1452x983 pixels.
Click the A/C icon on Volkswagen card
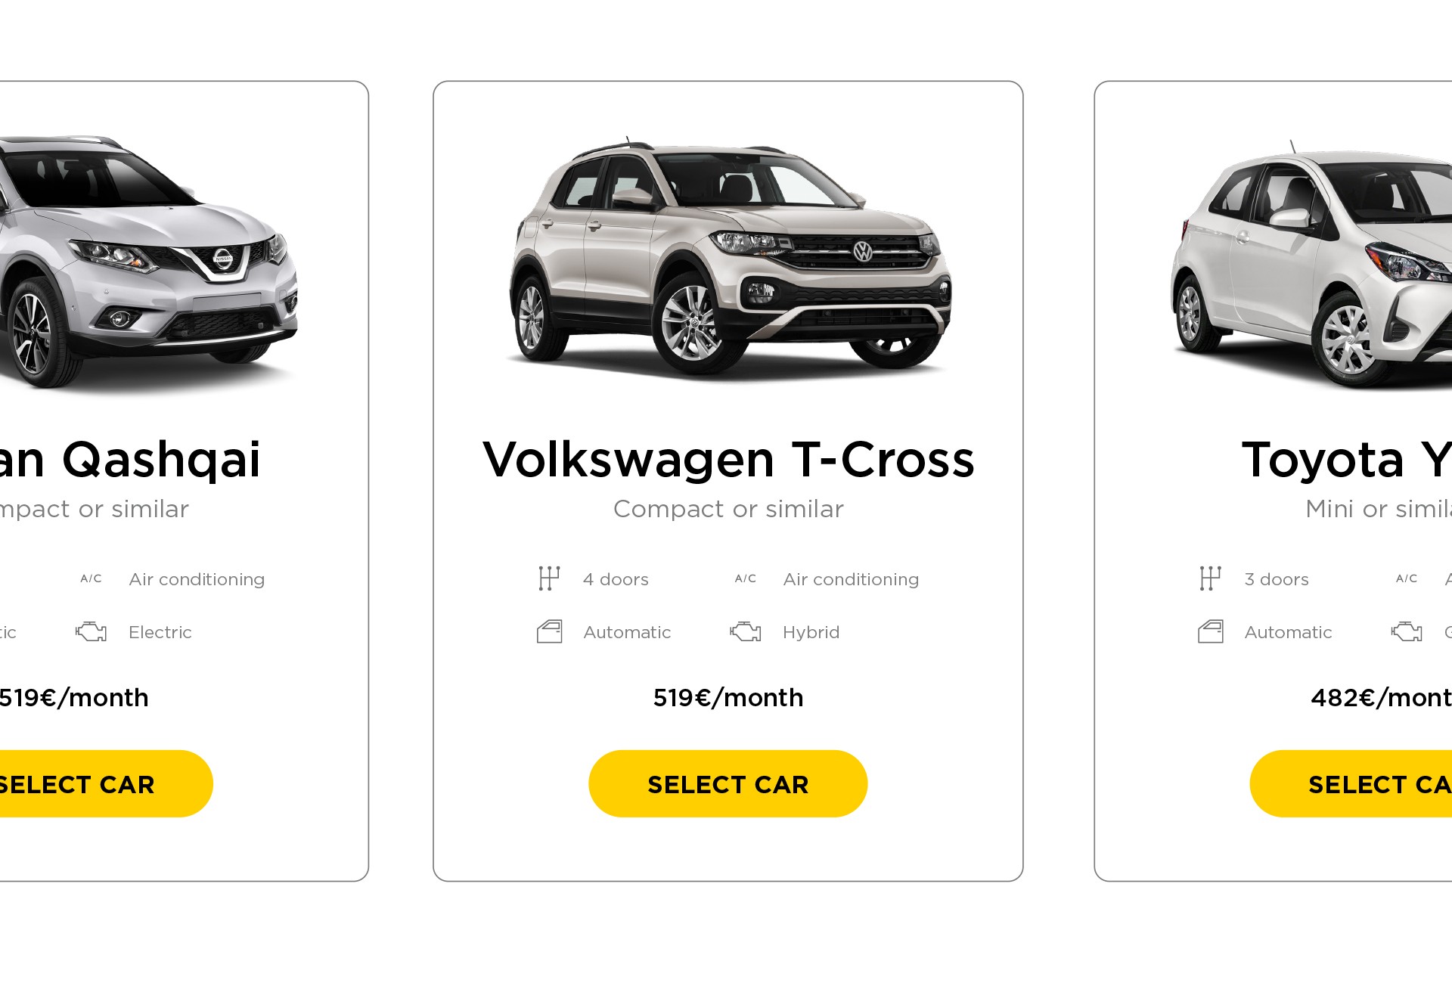pos(745,578)
